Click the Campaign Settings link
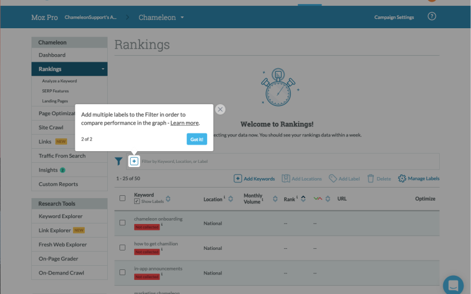471x294 pixels. coord(394,18)
